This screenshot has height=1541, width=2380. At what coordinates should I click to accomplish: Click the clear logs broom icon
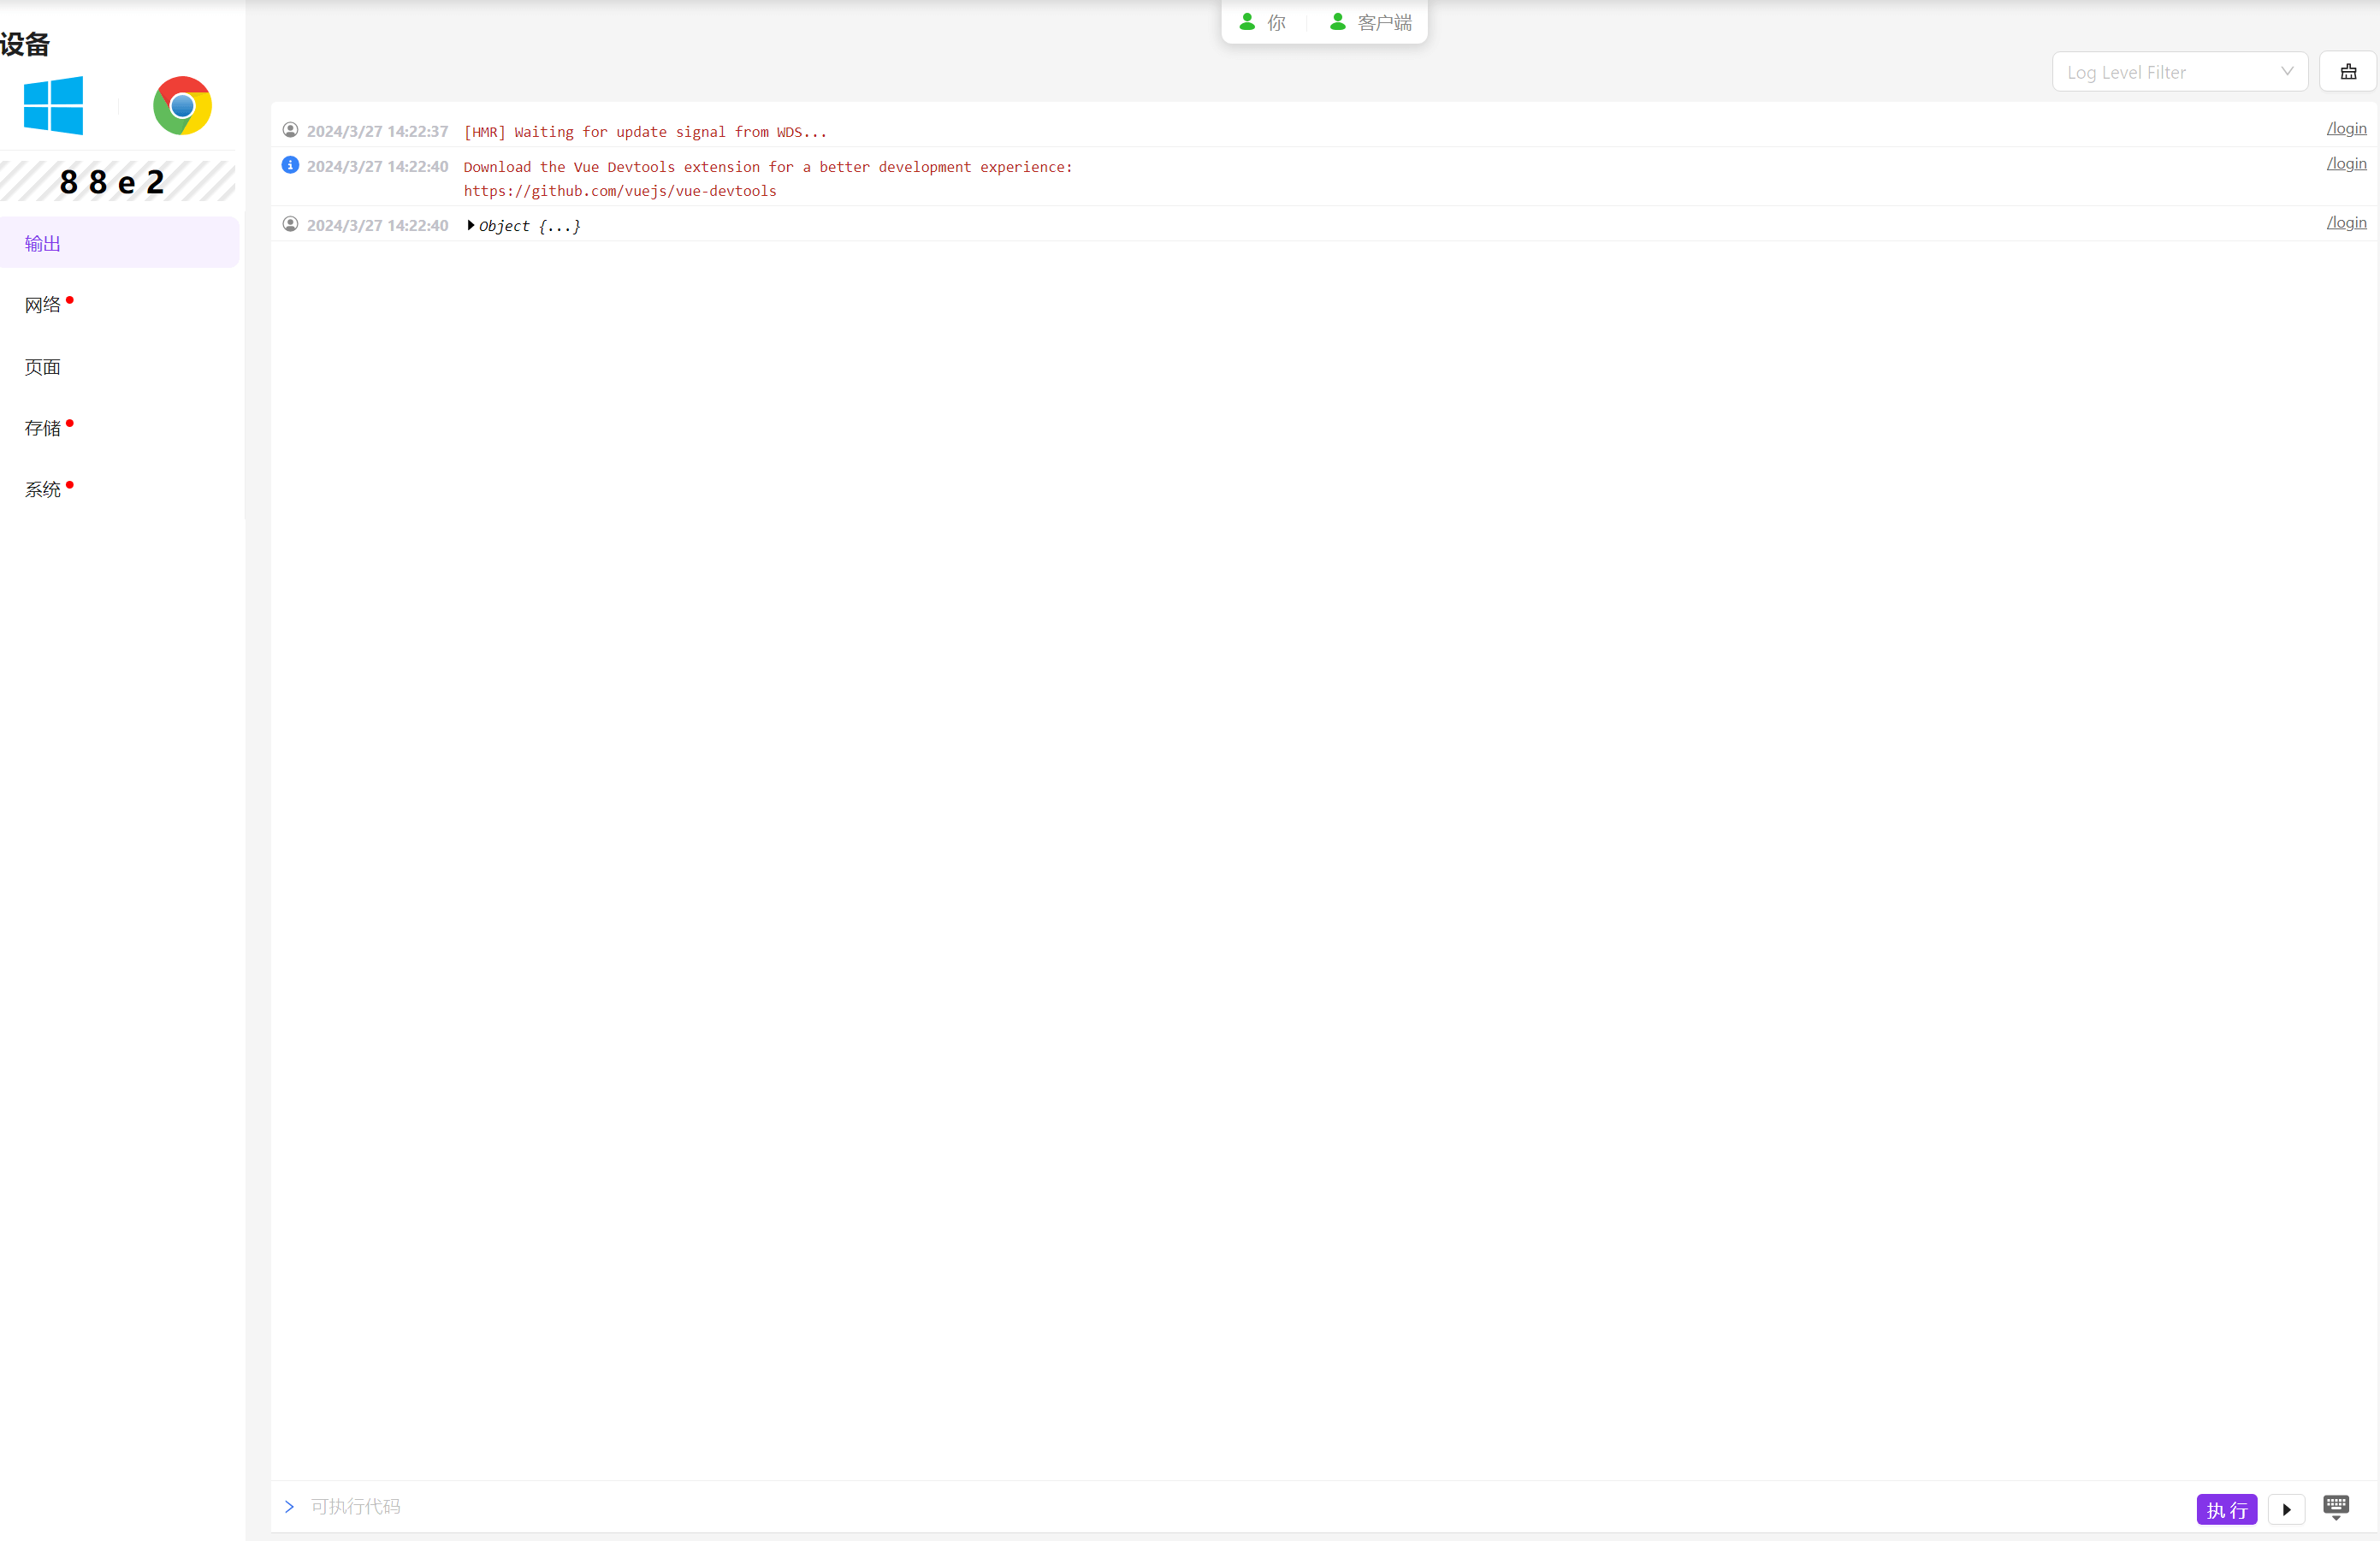click(2348, 72)
